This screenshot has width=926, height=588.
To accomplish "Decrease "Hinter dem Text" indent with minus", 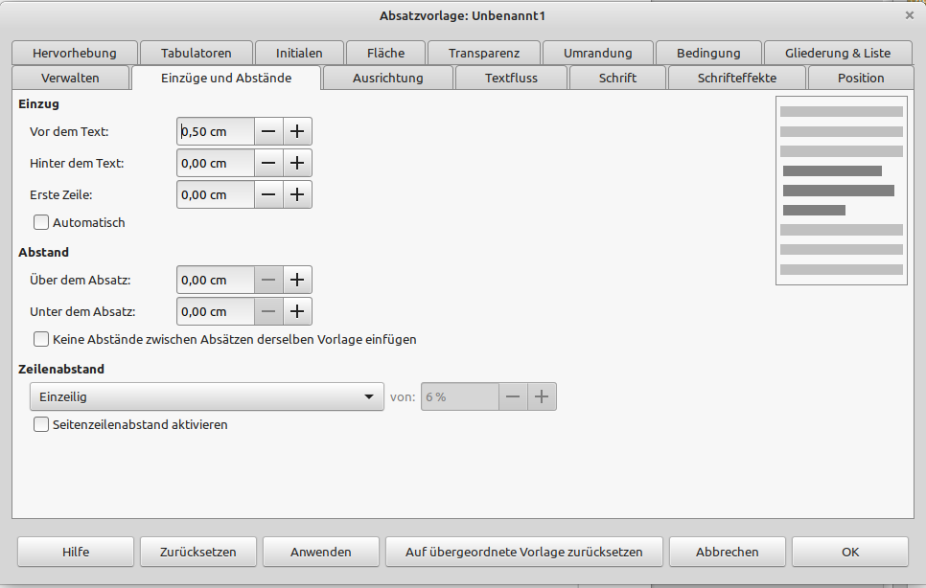I will tap(268, 163).
